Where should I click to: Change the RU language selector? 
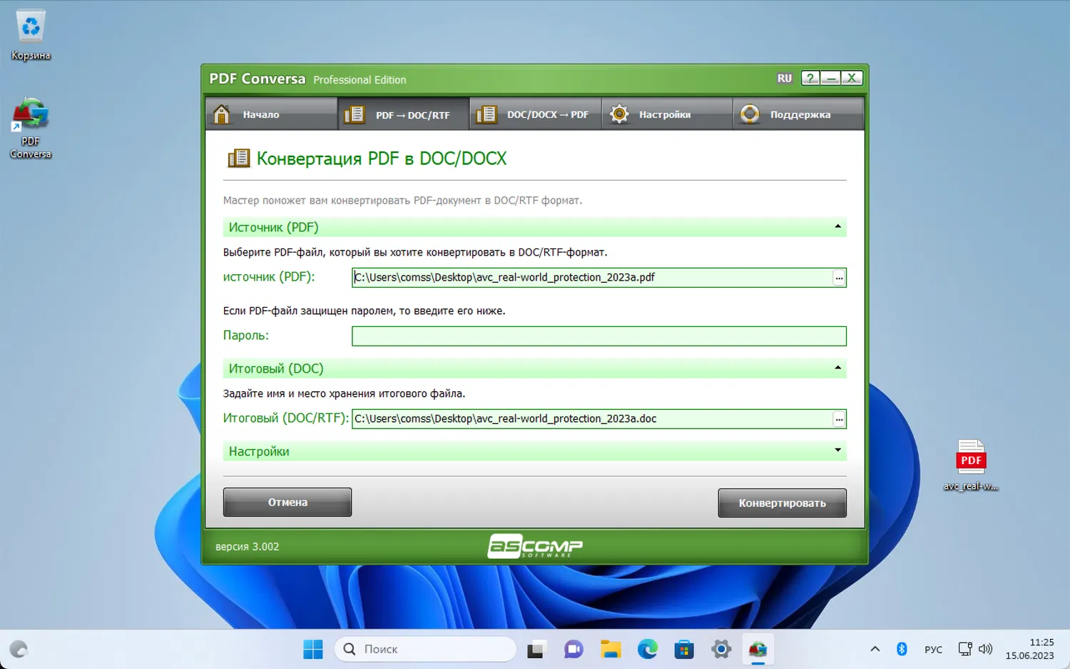(785, 79)
